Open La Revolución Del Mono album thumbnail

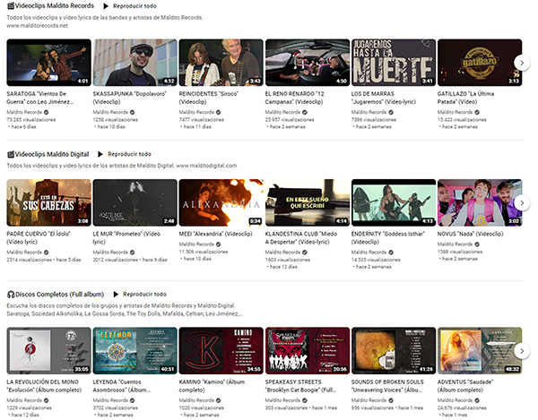[49, 350]
